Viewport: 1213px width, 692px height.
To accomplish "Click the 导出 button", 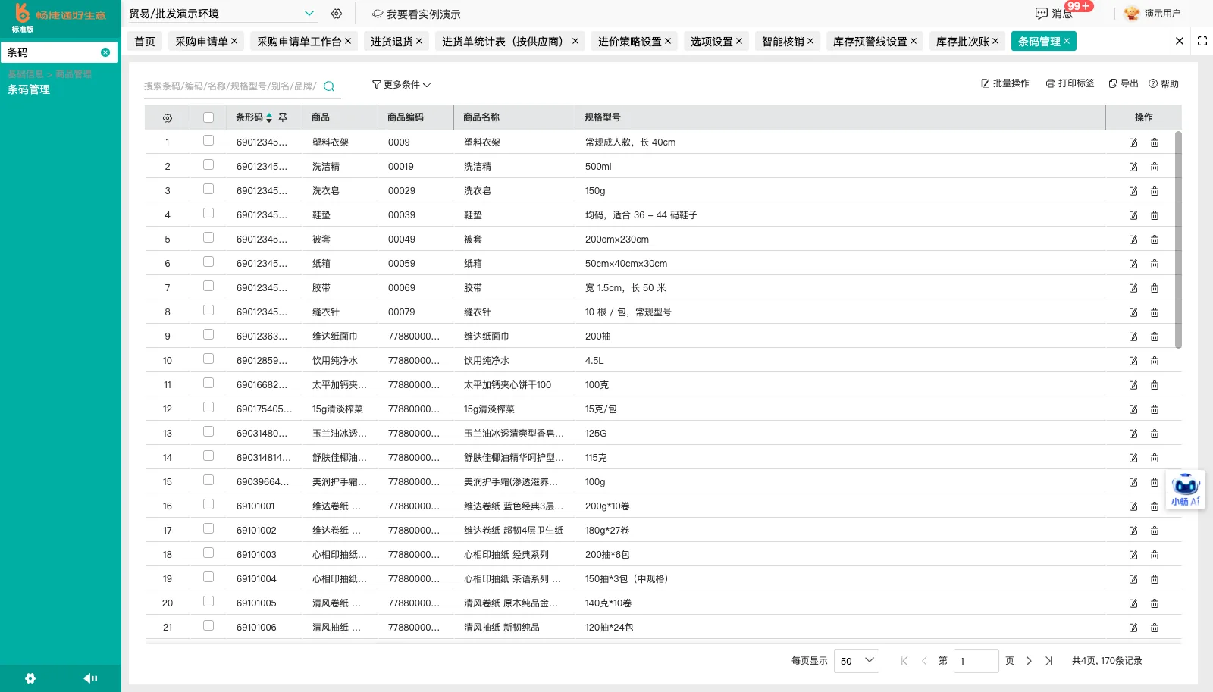I will tap(1124, 83).
